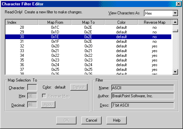Sort by the Map From column header
The height and width of the screenshot is (129, 183).
(x=55, y=22)
